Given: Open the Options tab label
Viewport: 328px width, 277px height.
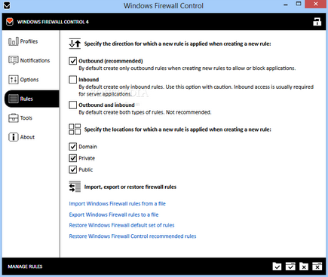Looking at the screenshot, I should pos(29,80).
